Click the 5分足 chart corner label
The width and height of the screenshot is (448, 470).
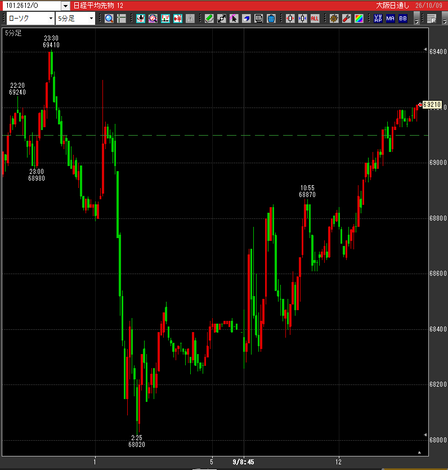(14, 33)
